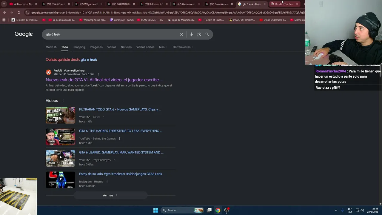
Task: Open thumbnail of the IRON YouTube video
Action: tap(60, 115)
